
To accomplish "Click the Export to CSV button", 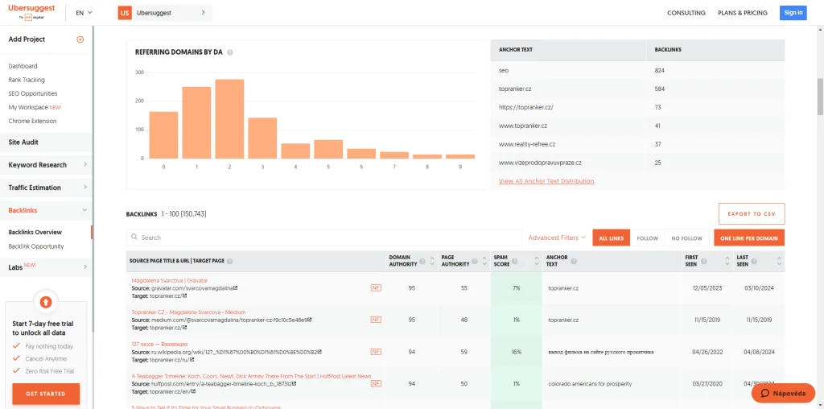I will coord(751,213).
